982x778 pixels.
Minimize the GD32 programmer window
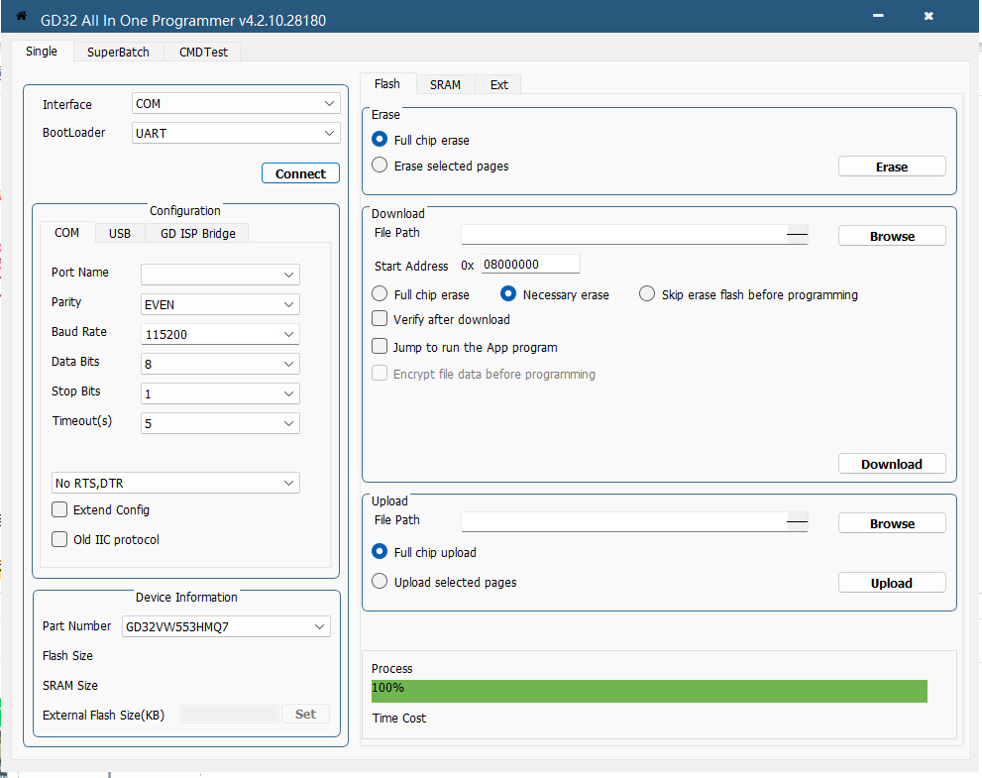pos(878,16)
